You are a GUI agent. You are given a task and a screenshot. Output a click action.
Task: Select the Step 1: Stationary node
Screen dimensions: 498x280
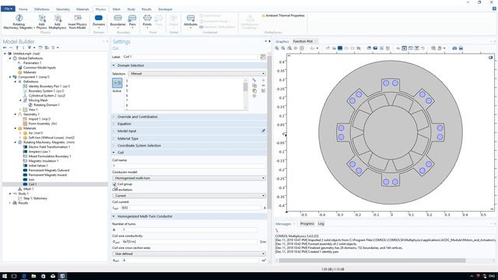point(33,198)
